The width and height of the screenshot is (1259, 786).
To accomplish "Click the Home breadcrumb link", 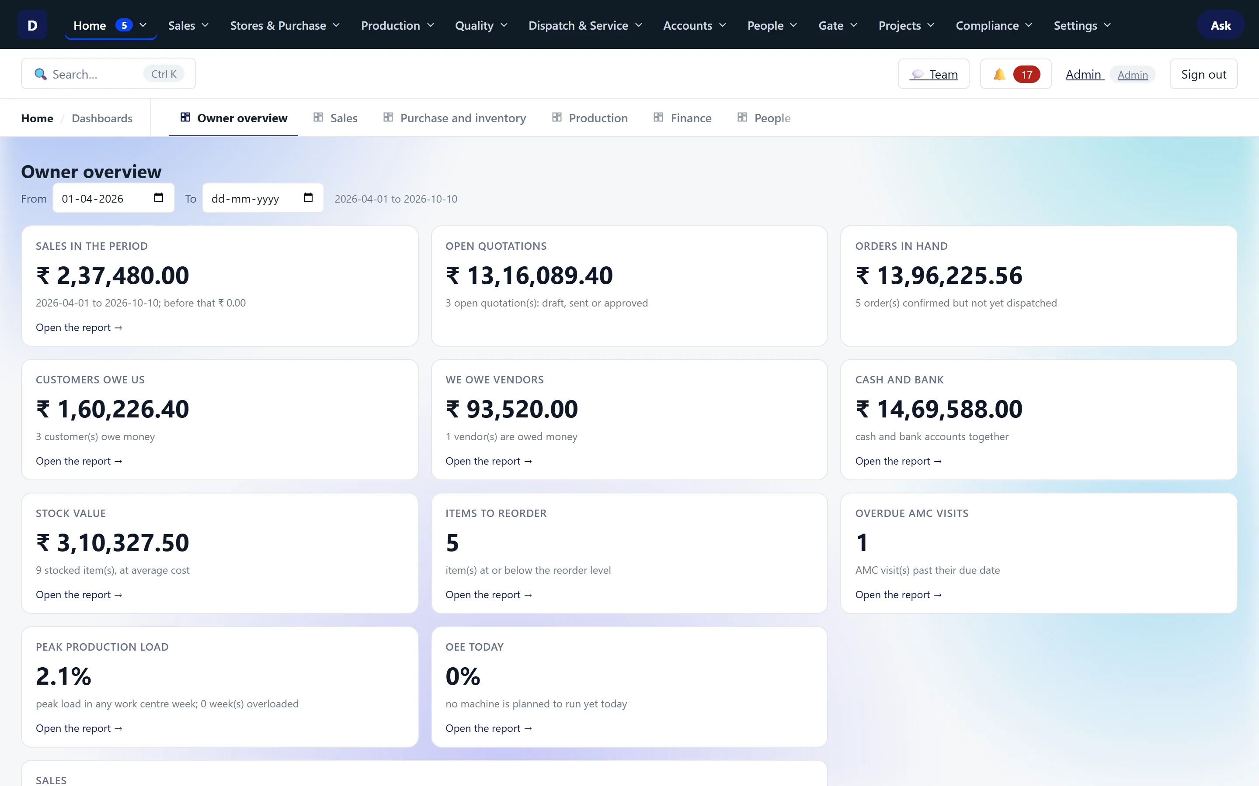I will tap(37, 118).
